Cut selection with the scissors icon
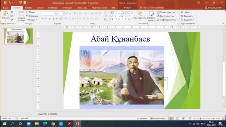The image size is (226, 127). [12, 12]
